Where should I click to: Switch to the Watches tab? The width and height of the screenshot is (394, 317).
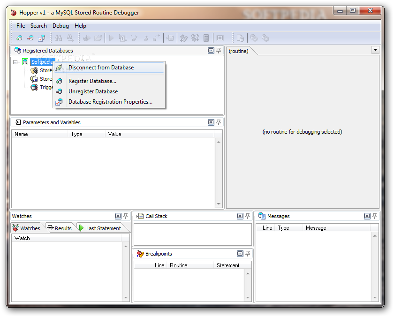point(27,228)
